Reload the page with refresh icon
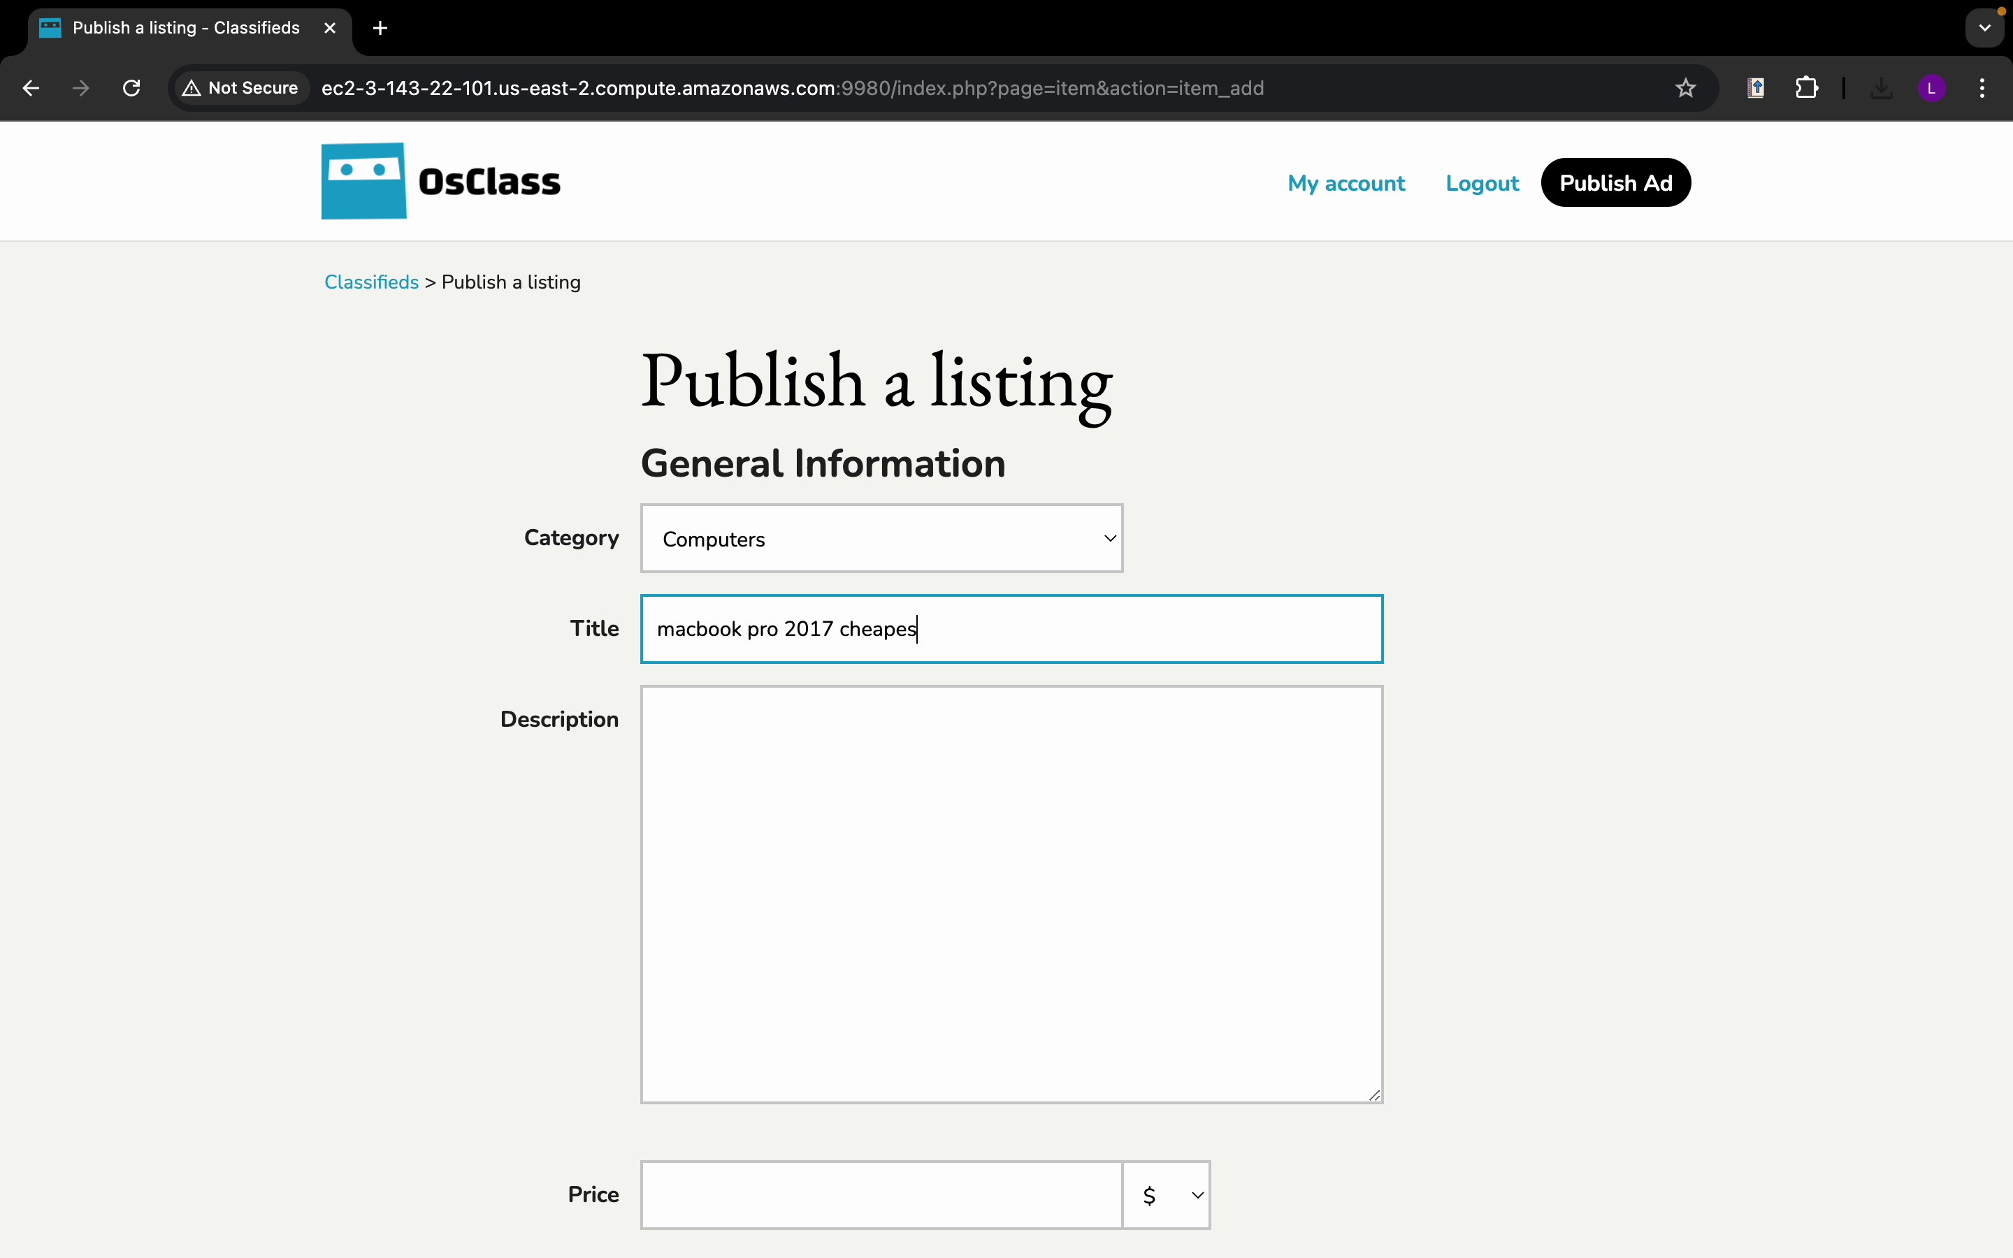 (x=131, y=88)
